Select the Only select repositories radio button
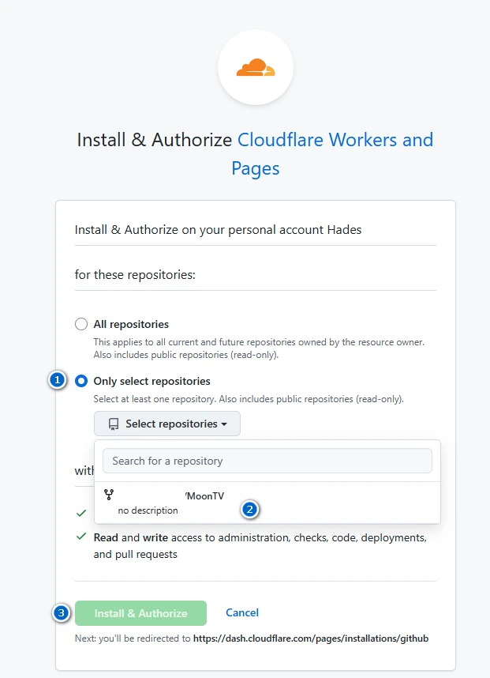Viewport: 490px width, 678px height. point(81,381)
